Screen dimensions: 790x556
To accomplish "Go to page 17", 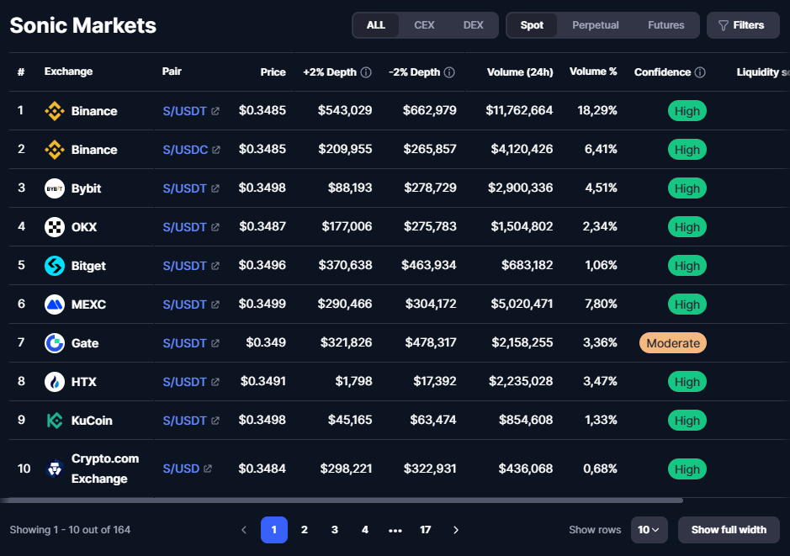I will 425,530.
